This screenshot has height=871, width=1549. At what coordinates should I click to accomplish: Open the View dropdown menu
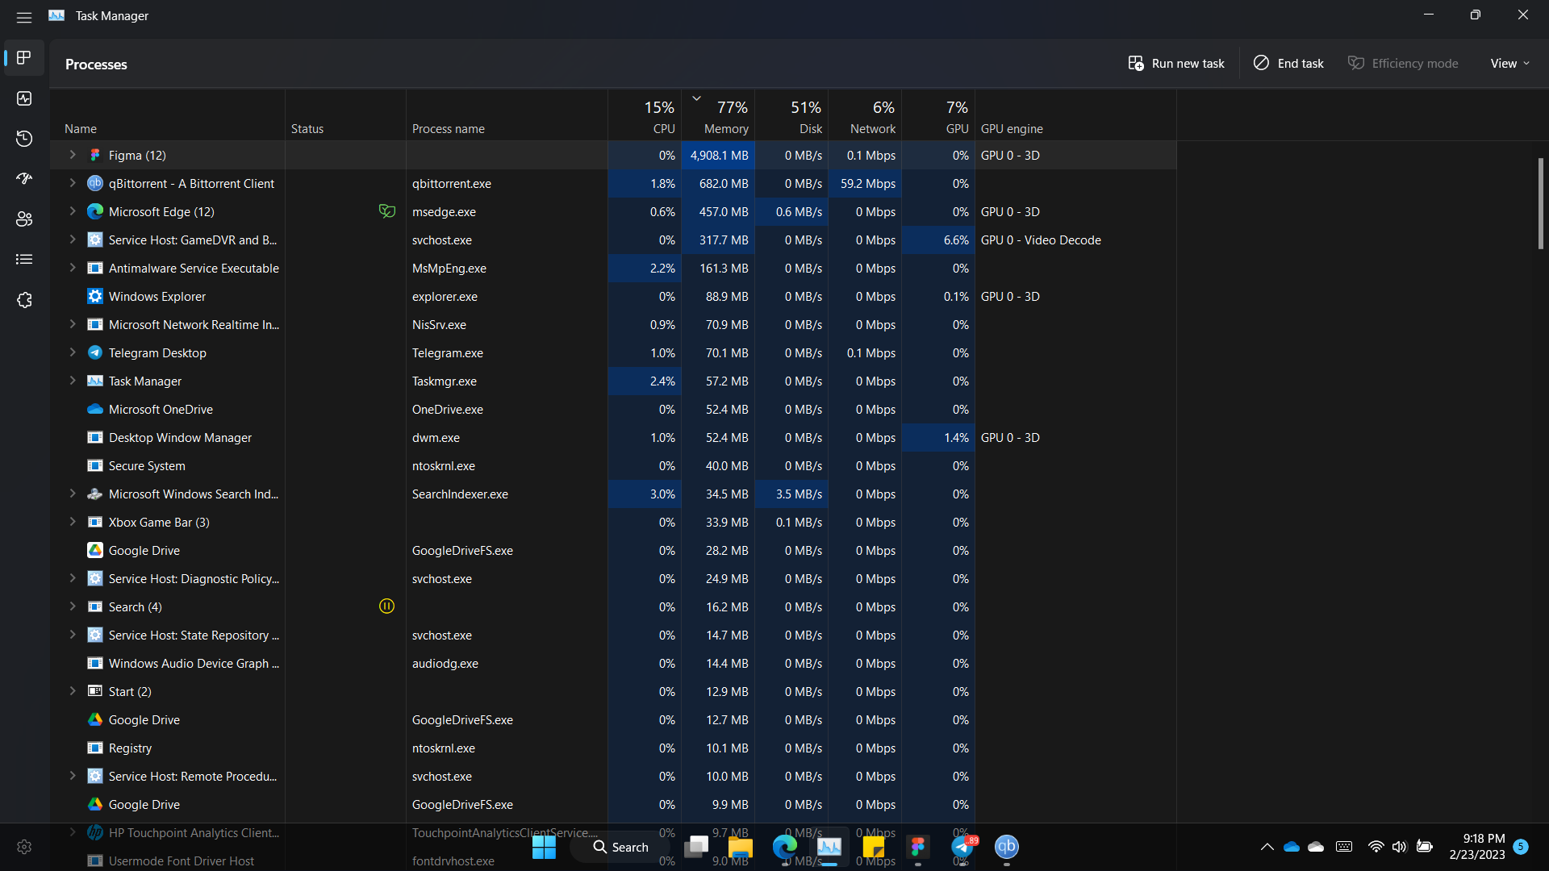pyautogui.click(x=1509, y=63)
